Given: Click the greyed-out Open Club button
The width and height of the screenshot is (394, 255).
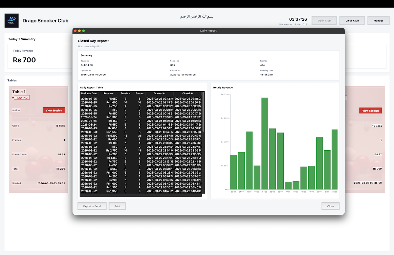Looking at the screenshot, I should coord(324,21).
